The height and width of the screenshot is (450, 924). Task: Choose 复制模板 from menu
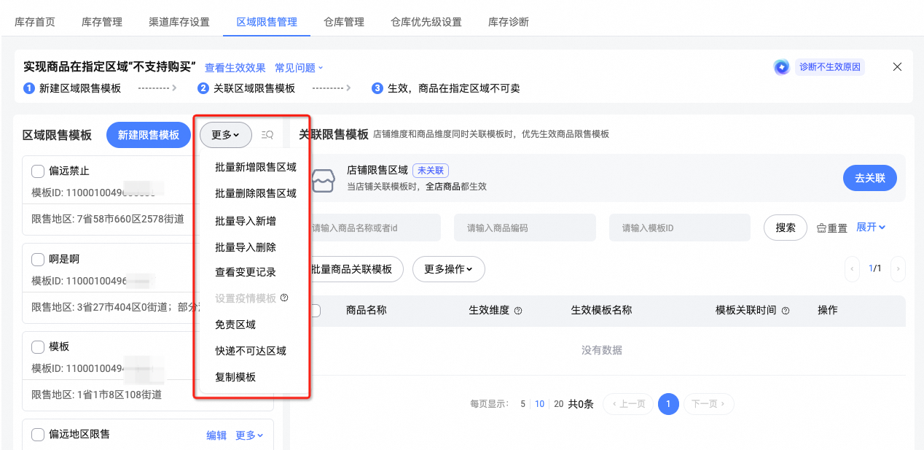[235, 377]
